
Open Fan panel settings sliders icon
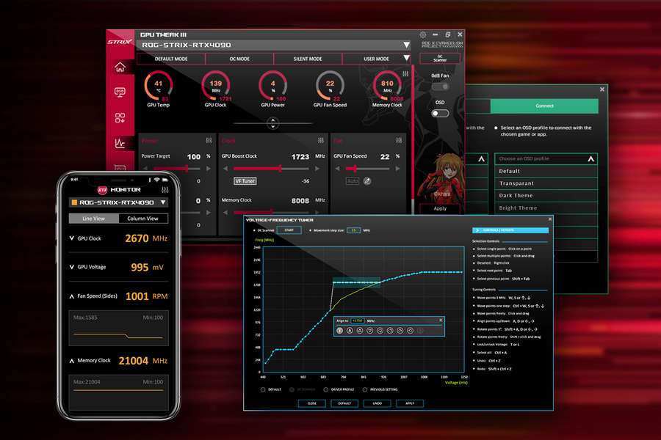coord(399,140)
